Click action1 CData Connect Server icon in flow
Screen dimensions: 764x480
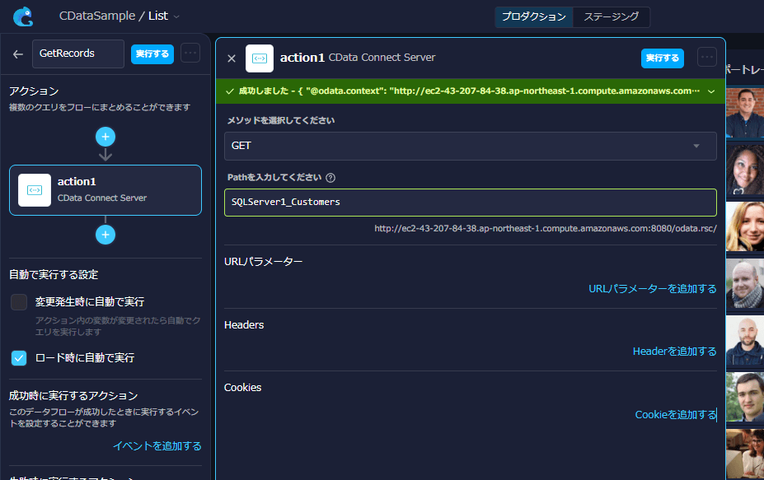pyautogui.click(x=35, y=190)
